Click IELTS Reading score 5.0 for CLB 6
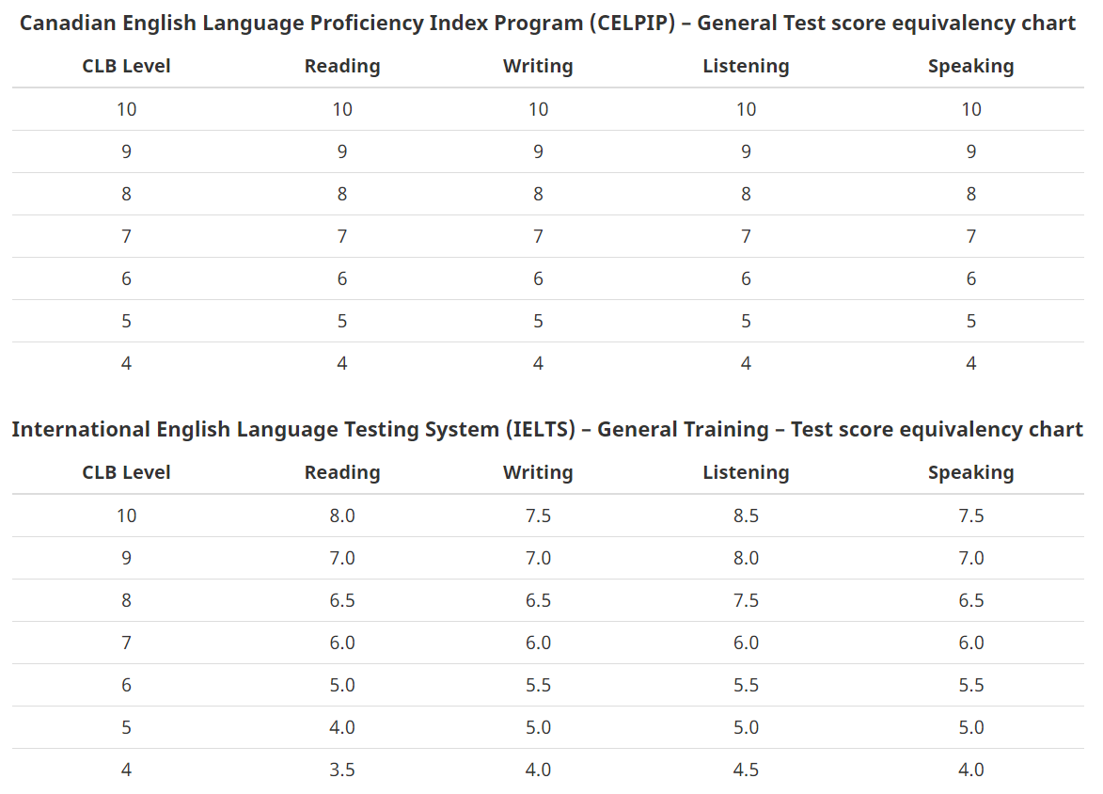Viewport: 1103px width, 794px height. (342, 685)
